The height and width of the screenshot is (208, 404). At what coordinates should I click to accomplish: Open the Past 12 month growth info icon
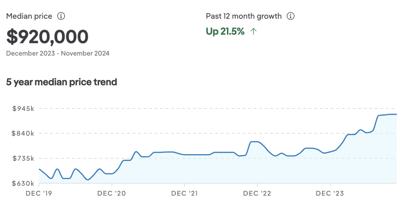tap(291, 16)
